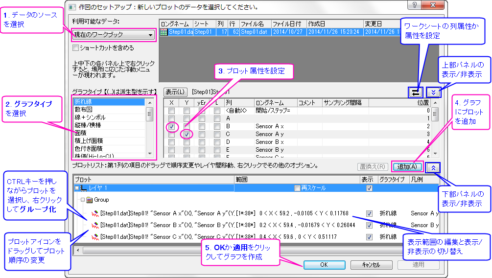
Task: Click the レイヤ 1 layer icon
Action: pyautogui.click(x=84, y=188)
